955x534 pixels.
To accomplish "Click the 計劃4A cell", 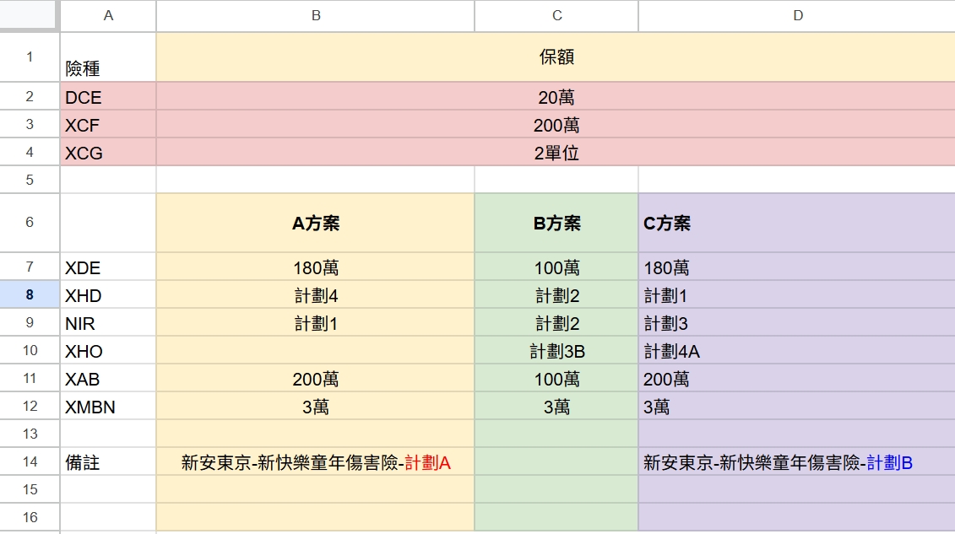I will [x=796, y=352].
